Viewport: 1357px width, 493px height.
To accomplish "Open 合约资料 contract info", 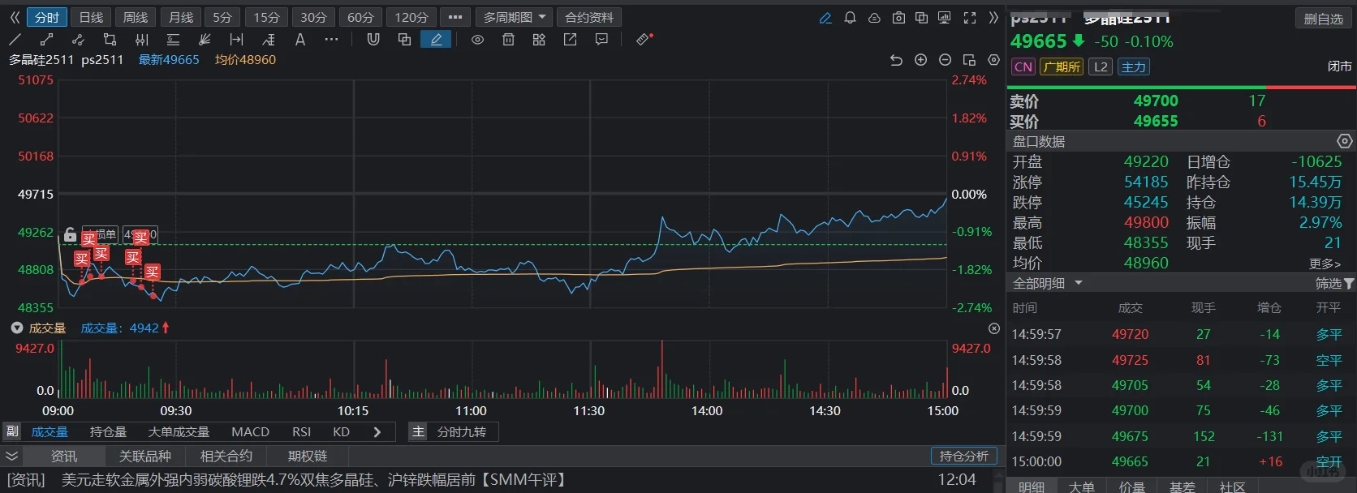I will tap(589, 17).
